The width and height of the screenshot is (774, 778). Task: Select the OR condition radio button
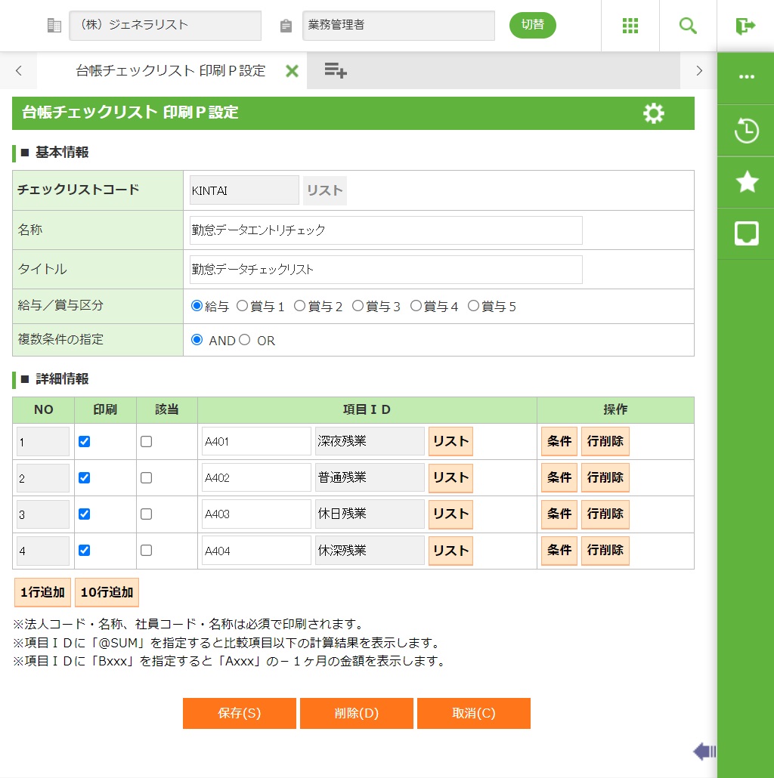[x=245, y=340]
